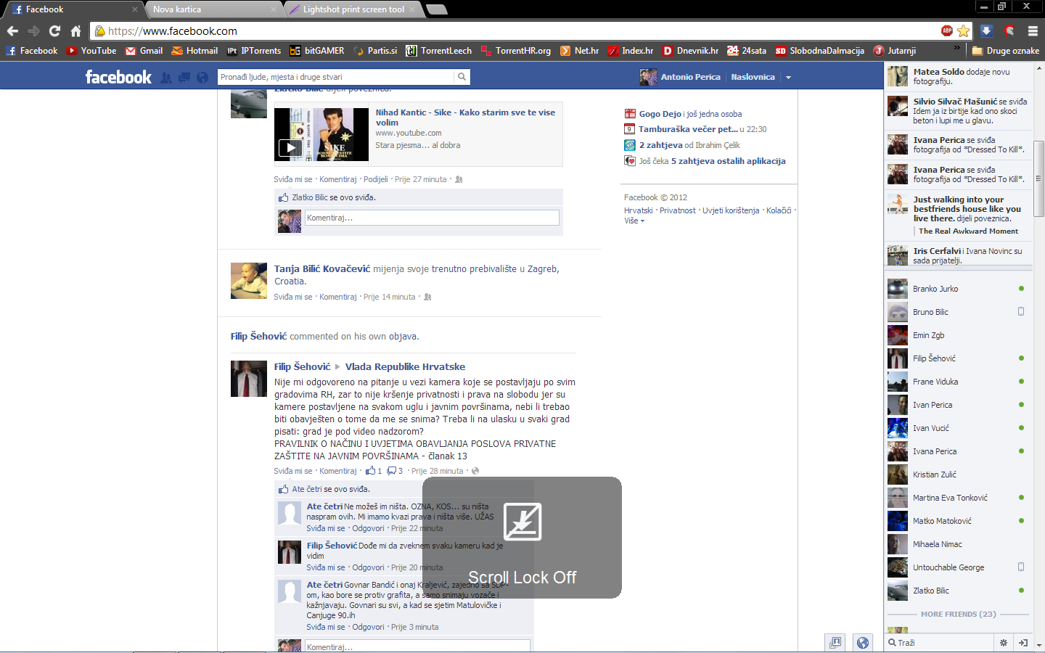The width and height of the screenshot is (1045, 653).
Task: Click the Facebook search field
Action: [336, 77]
